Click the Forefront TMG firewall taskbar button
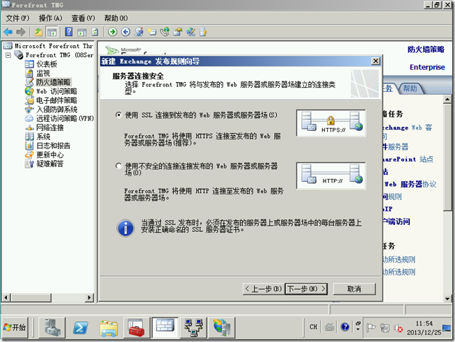 [x=165, y=327]
